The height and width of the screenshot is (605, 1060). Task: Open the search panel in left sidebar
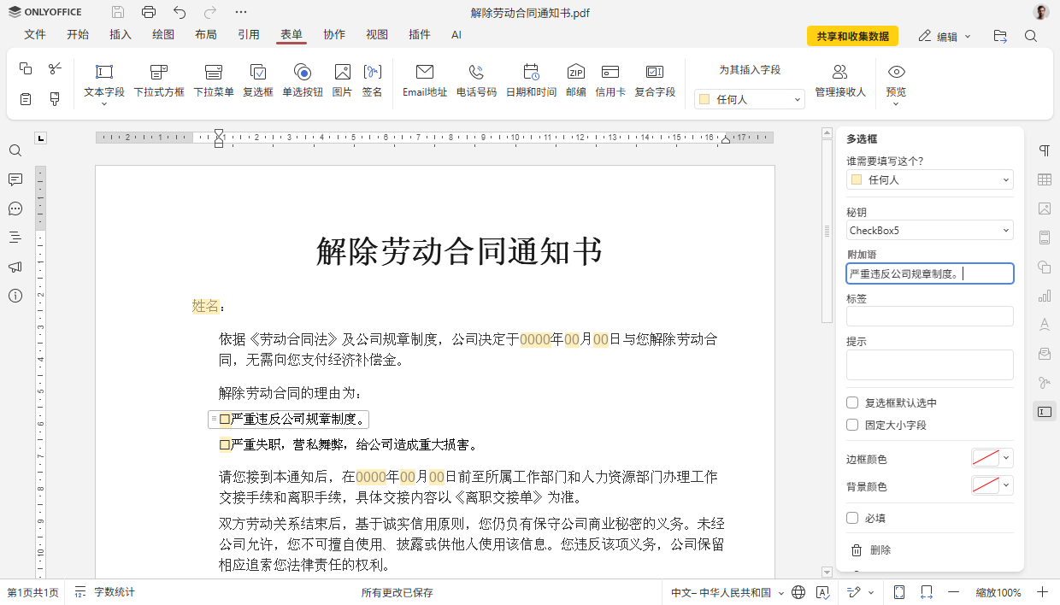(15, 150)
